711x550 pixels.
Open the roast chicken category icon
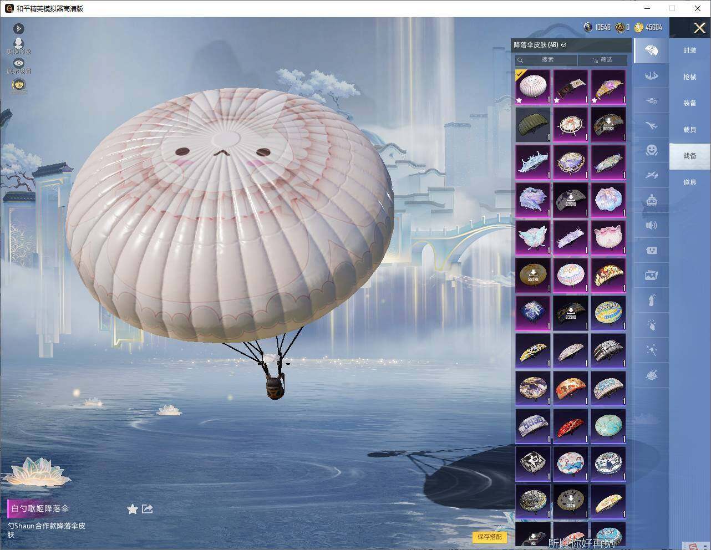click(x=652, y=375)
